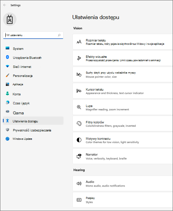Open Konta settings page
This screenshot has width=173, height=211.
[x=33, y=94]
